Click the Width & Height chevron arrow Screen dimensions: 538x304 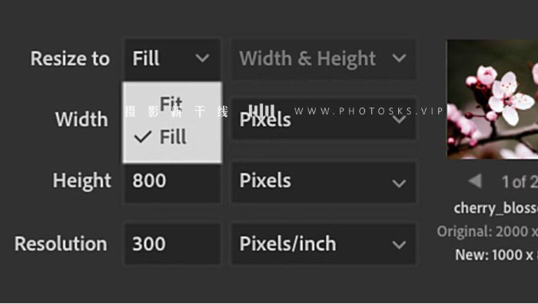tap(399, 58)
